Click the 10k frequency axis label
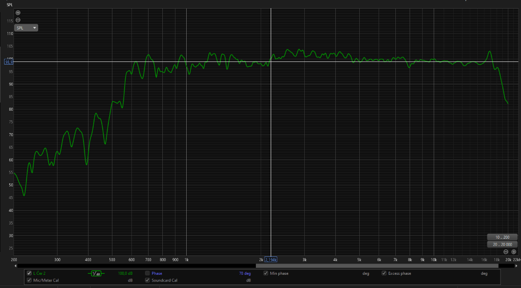The height and width of the screenshot is (288, 521). (433, 260)
